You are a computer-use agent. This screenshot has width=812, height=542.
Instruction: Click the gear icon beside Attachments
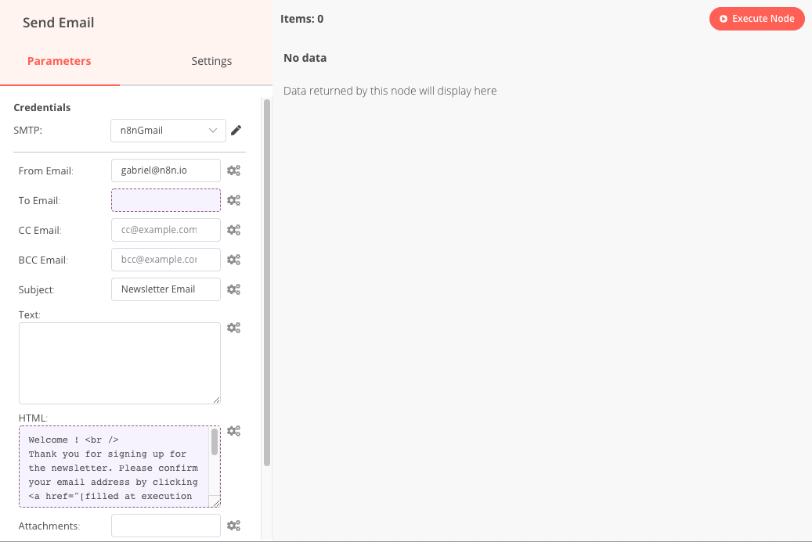coord(233,525)
